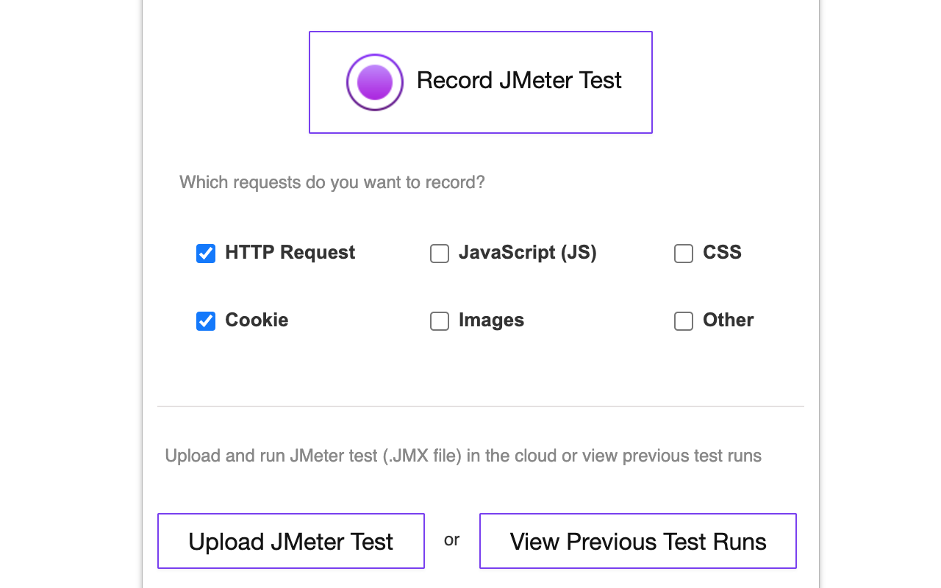Screen dimensions: 941x588
Task: Open View Previous Test Runs
Action: pyautogui.click(x=637, y=541)
